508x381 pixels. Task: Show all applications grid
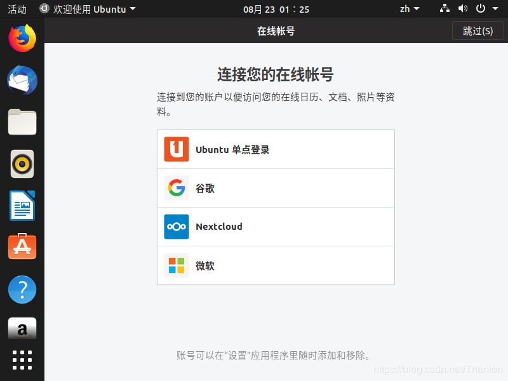pos(22,359)
